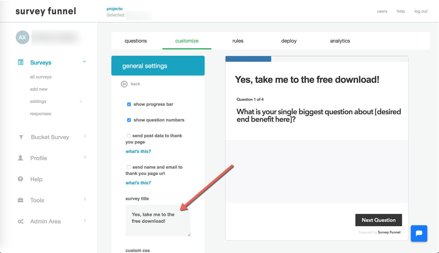
Task: Click the Bucket Survey funnel icon
Action: 21,137
